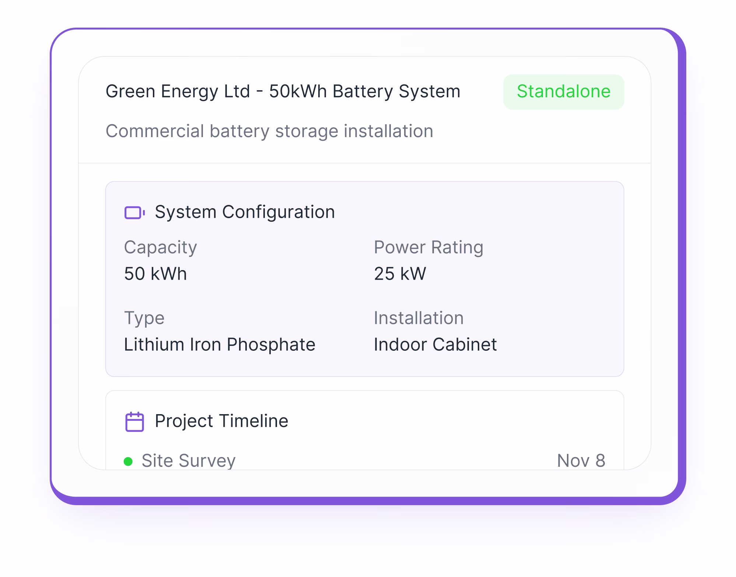Click the Nov 8 date marker
This screenshot has height=577, width=736.
pyautogui.click(x=581, y=460)
